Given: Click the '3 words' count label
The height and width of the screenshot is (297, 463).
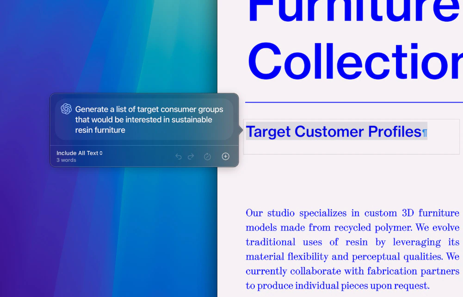Looking at the screenshot, I should (66, 160).
